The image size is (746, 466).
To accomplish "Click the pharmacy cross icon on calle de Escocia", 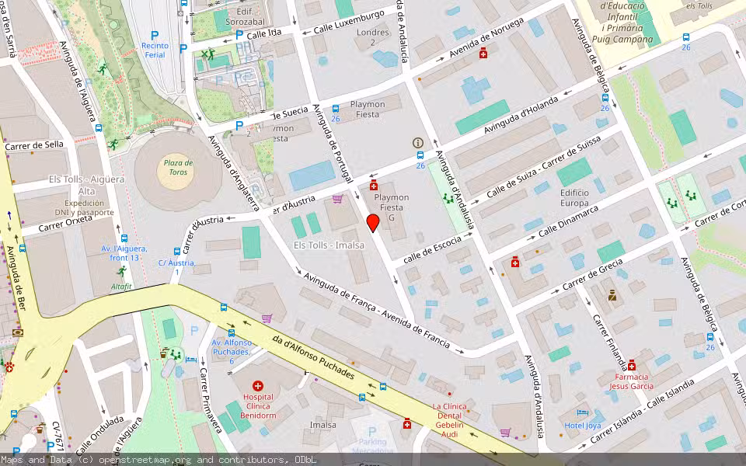I will click(x=514, y=263).
